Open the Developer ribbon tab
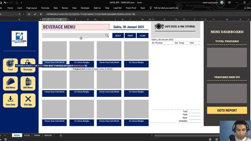This screenshot has height=141, width=251. [85, 8]
